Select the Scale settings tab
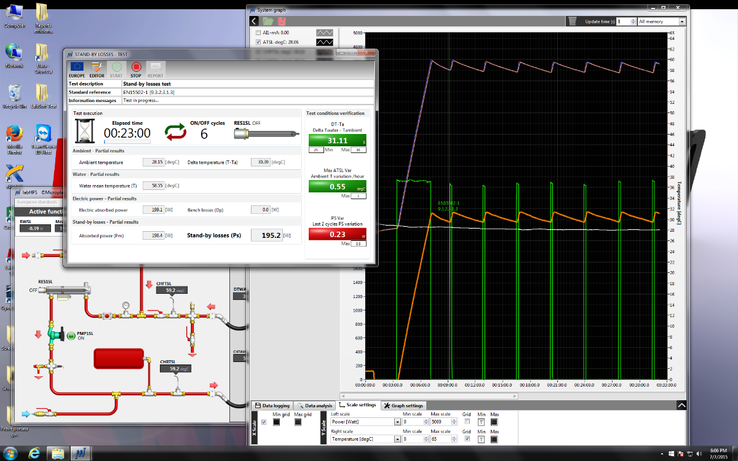 pos(358,405)
